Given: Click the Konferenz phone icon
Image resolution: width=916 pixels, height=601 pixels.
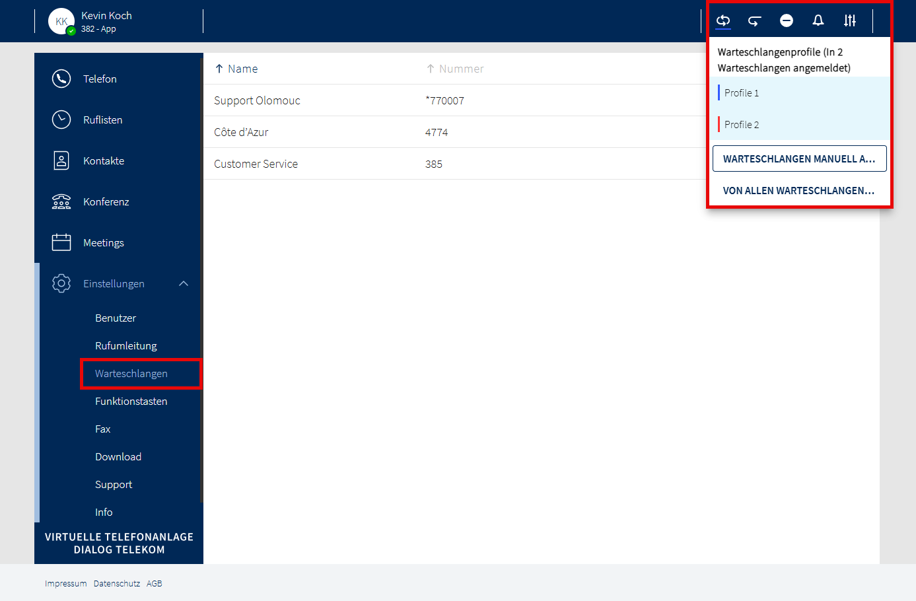Looking at the screenshot, I should click(61, 201).
